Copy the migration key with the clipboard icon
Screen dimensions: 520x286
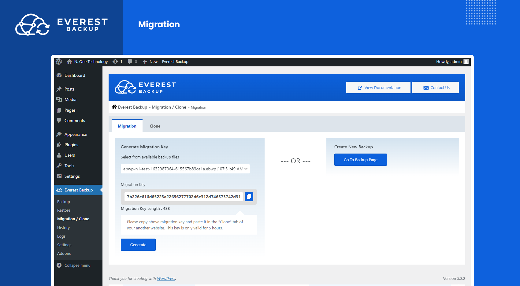pos(249,196)
